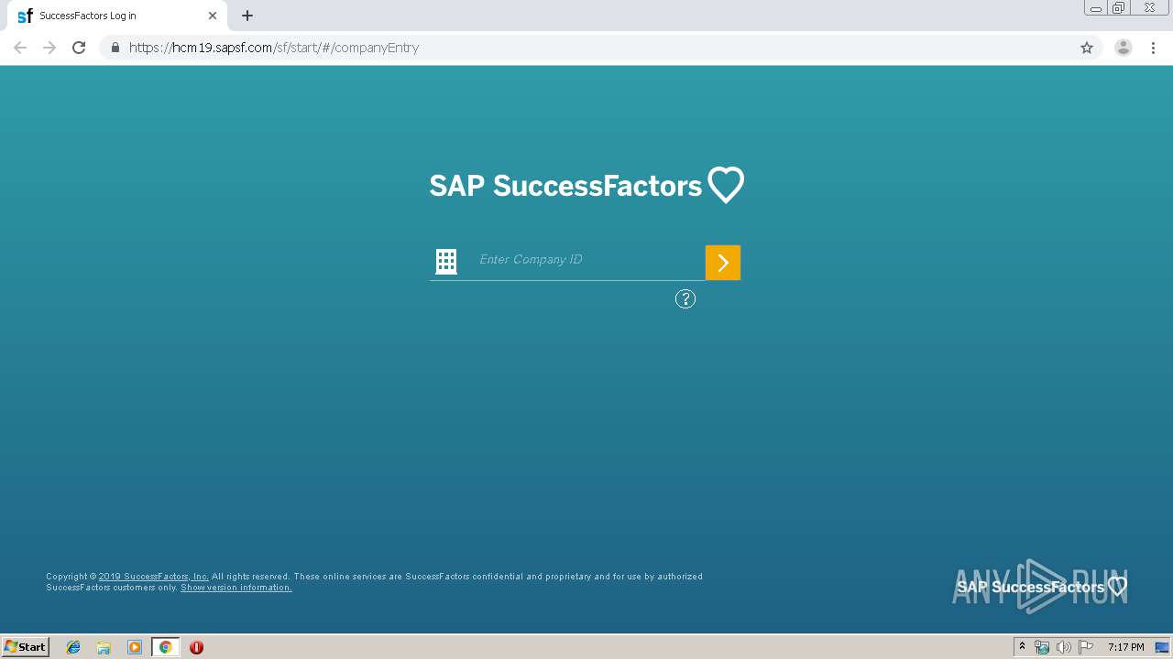Open the red shield taskbar icon
This screenshot has height=659, width=1173.
[196, 647]
